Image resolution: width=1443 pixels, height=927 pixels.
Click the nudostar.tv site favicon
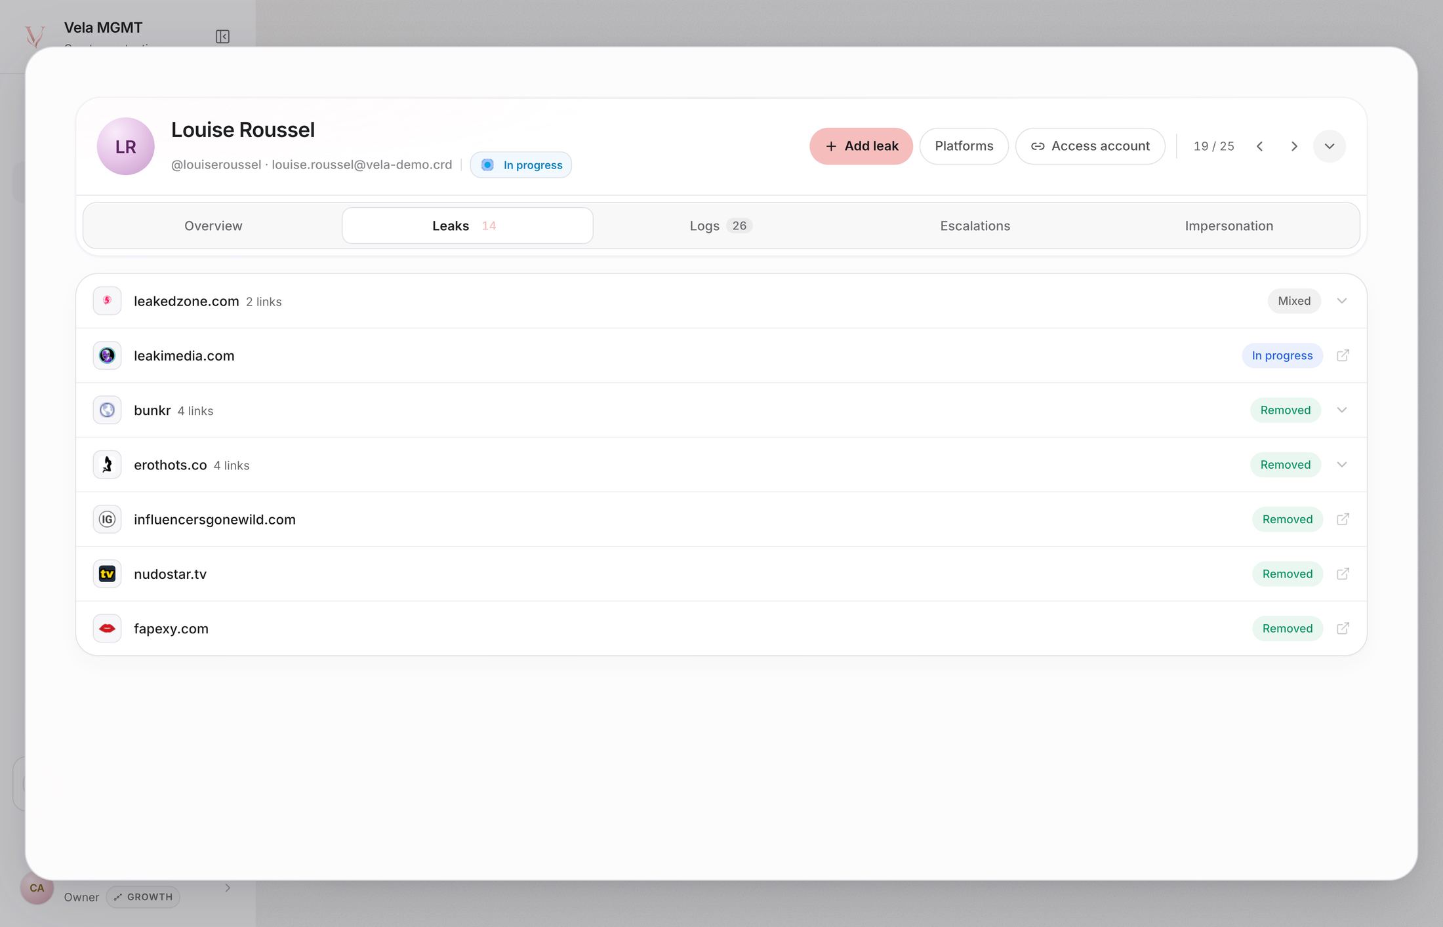[107, 574]
